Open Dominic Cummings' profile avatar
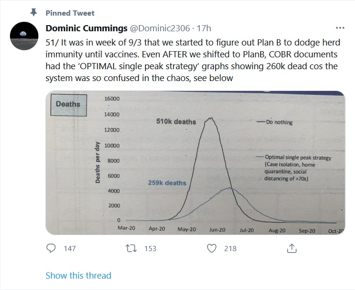The width and height of the screenshot is (355, 290). pos(24,36)
